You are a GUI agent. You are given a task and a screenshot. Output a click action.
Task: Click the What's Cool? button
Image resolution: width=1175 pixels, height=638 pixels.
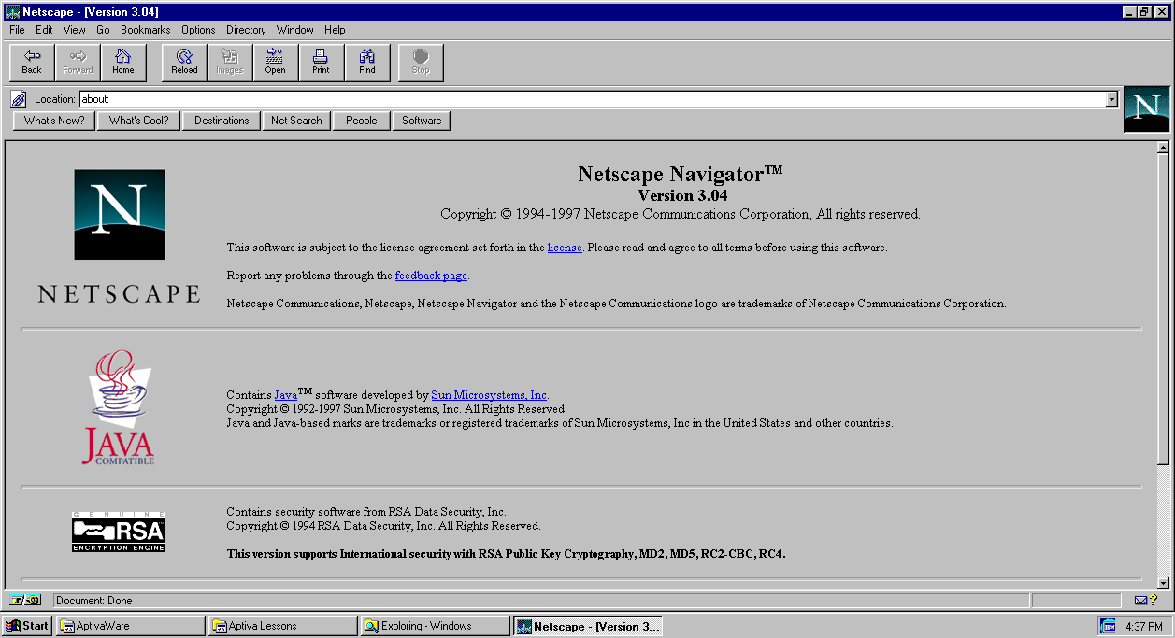point(138,121)
